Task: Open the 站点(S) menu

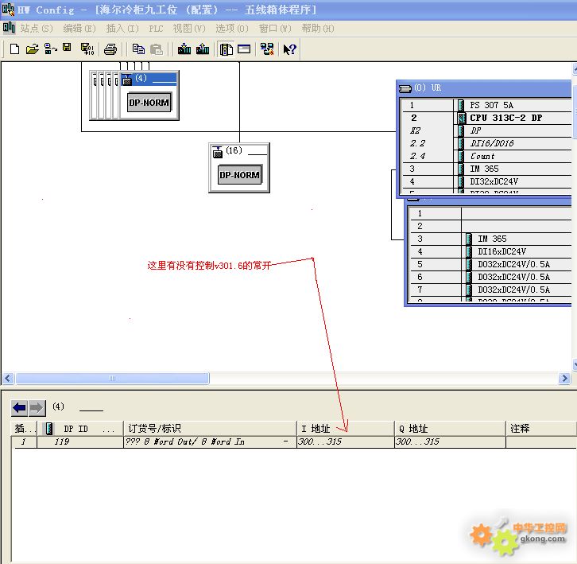Action: 37,29
